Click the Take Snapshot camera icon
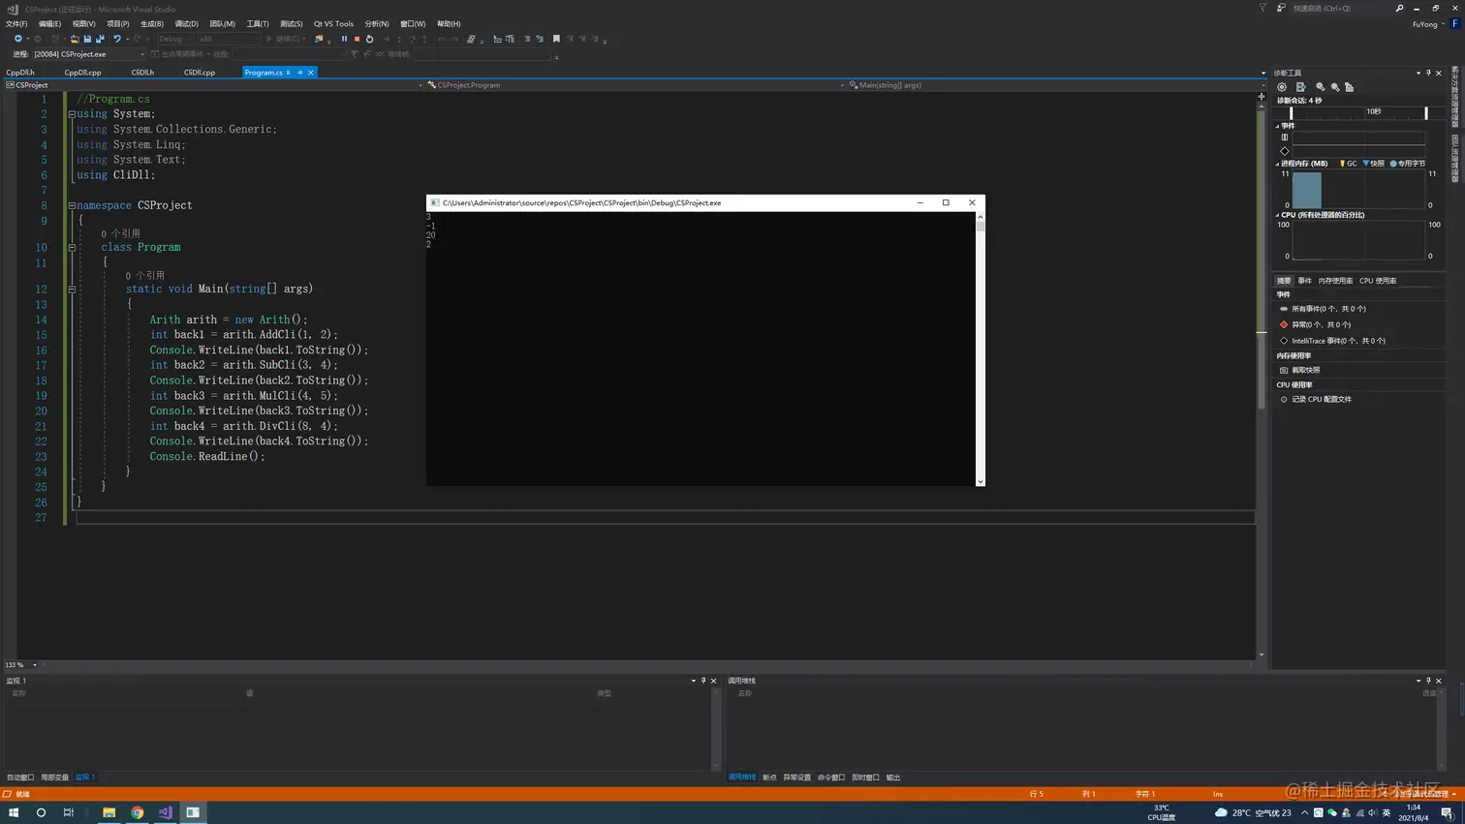 pyautogui.click(x=1284, y=370)
